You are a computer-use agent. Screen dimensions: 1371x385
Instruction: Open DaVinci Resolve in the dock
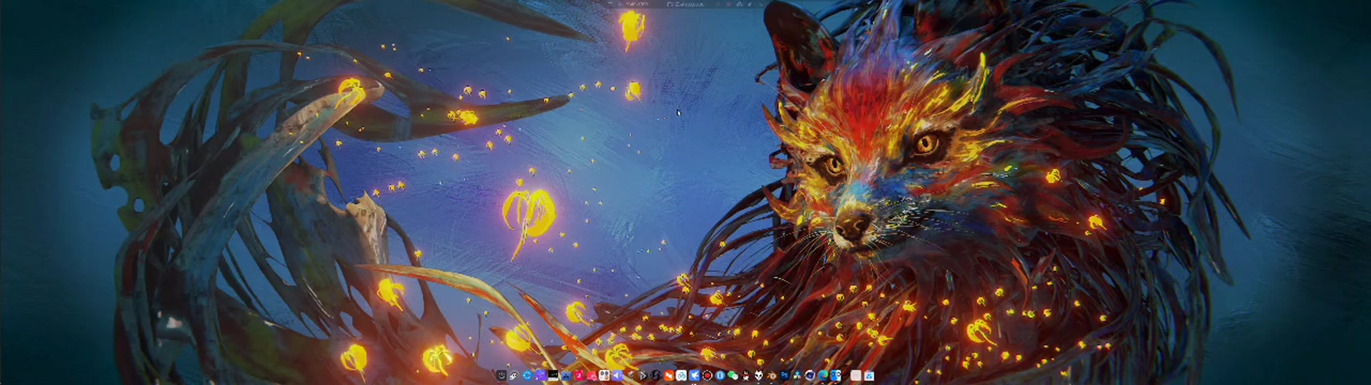(797, 375)
